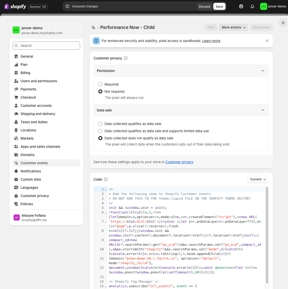Open the notifications bell icon
Image resolution: width=288 pixels, height=289 pixels.
(x=252, y=6)
